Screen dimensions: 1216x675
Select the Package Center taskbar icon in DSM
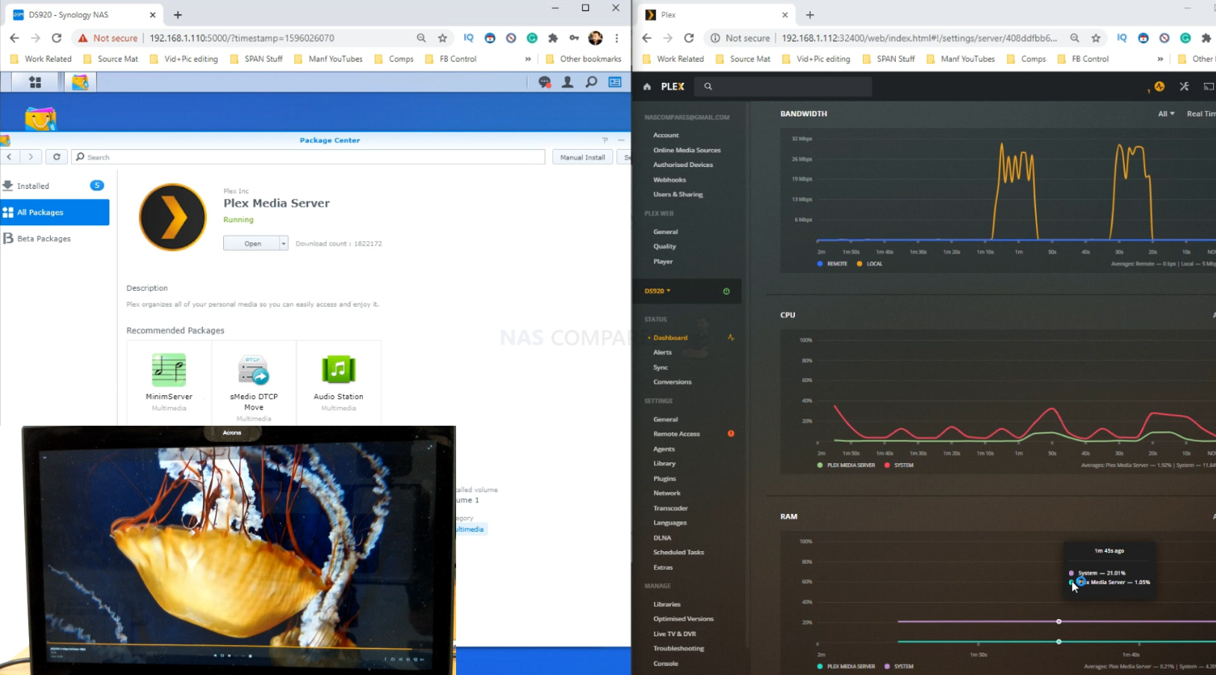[80, 83]
